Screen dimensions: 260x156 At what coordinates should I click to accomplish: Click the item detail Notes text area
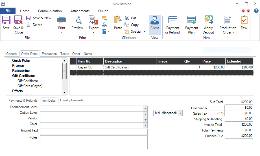click(94, 142)
